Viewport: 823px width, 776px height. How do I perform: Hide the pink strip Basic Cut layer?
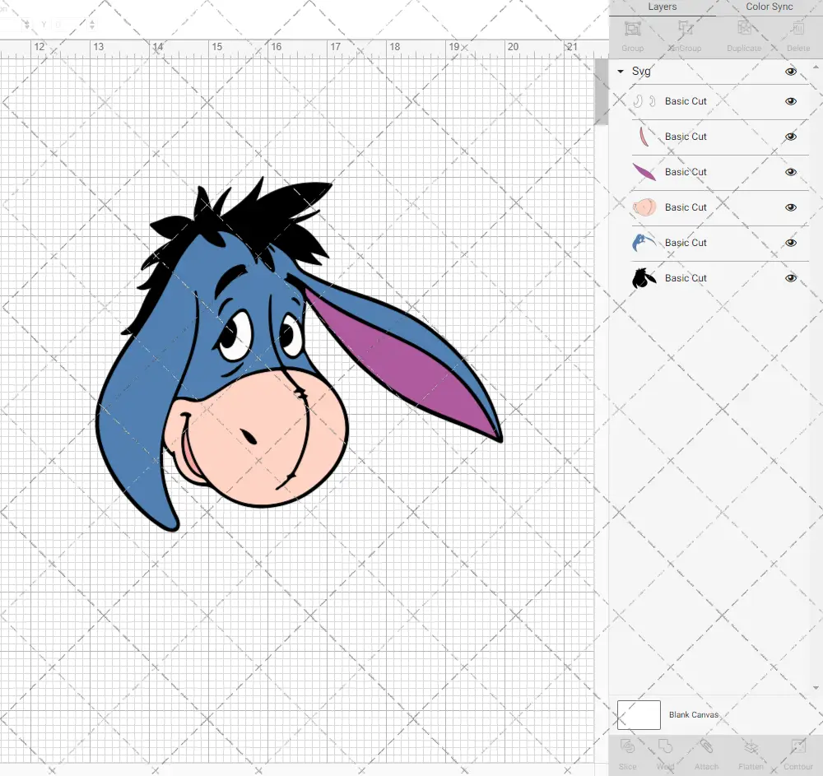pyautogui.click(x=790, y=137)
